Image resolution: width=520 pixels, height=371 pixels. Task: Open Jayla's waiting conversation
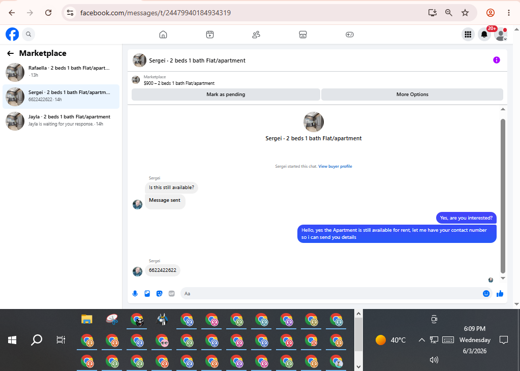(x=61, y=120)
